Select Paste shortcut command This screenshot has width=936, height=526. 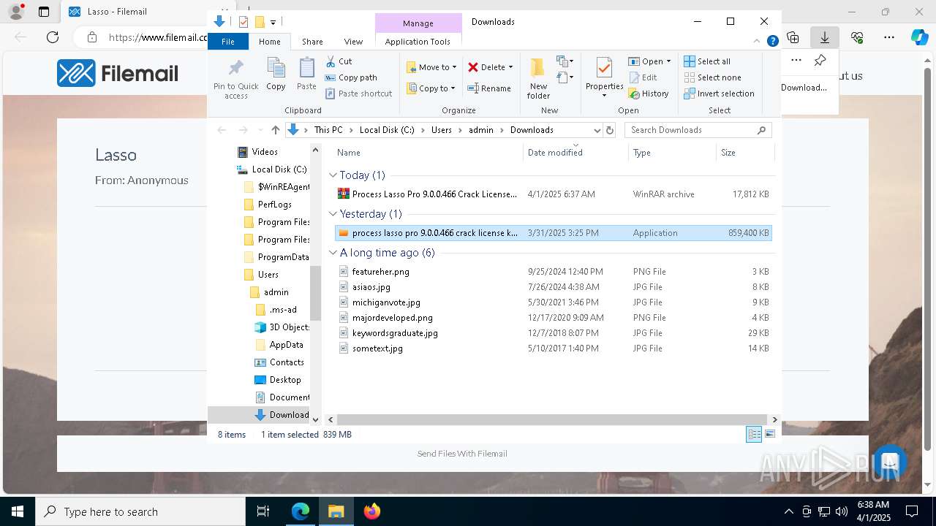tap(358, 94)
